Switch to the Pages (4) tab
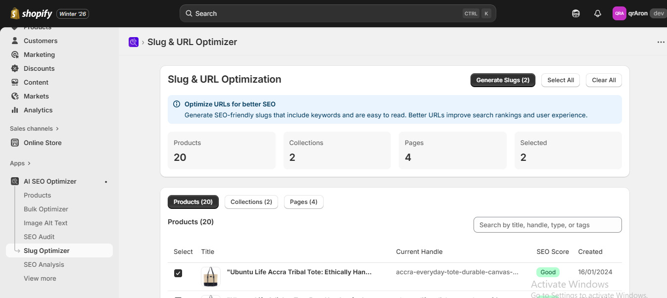667x298 pixels. (304, 201)
